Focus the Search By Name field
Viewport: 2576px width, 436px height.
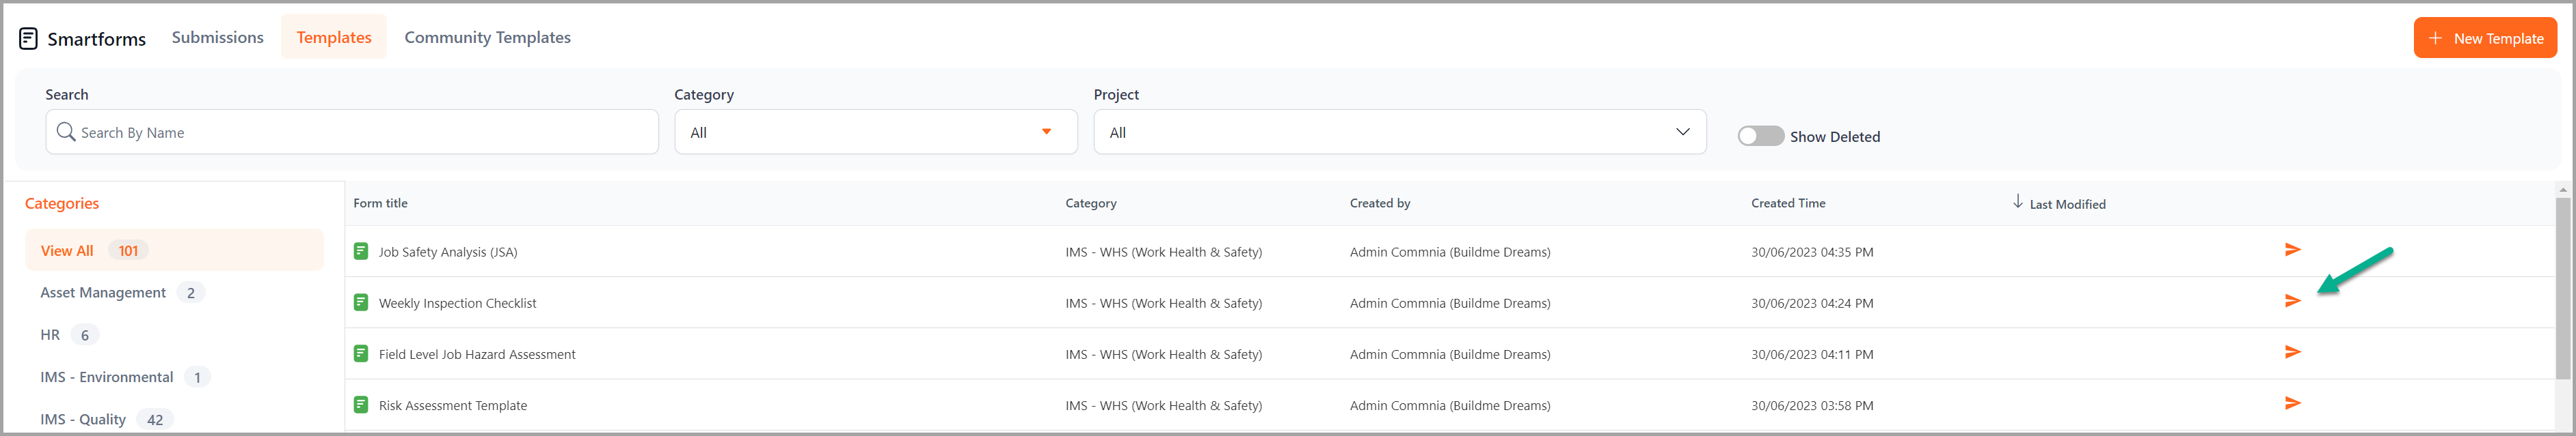click(351, 132)
